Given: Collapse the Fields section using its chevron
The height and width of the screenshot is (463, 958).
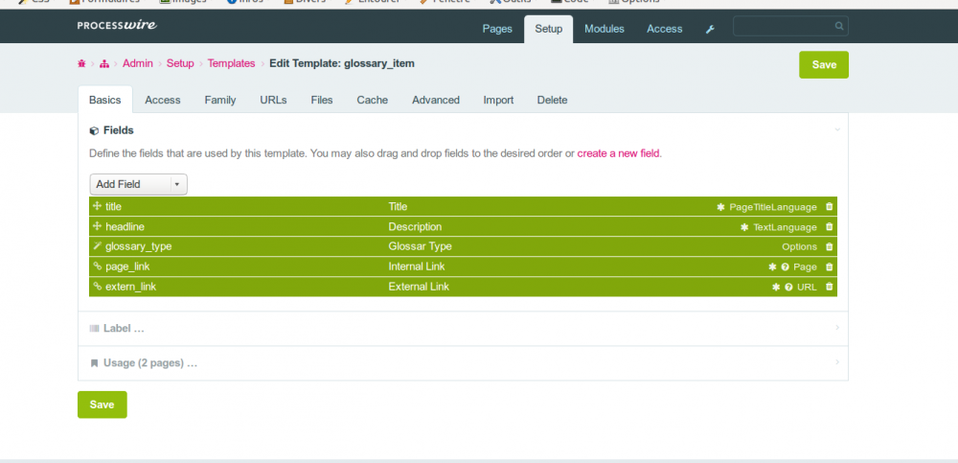Looking at the screenshot, I should pyautogui.click(x=836, y=129).
